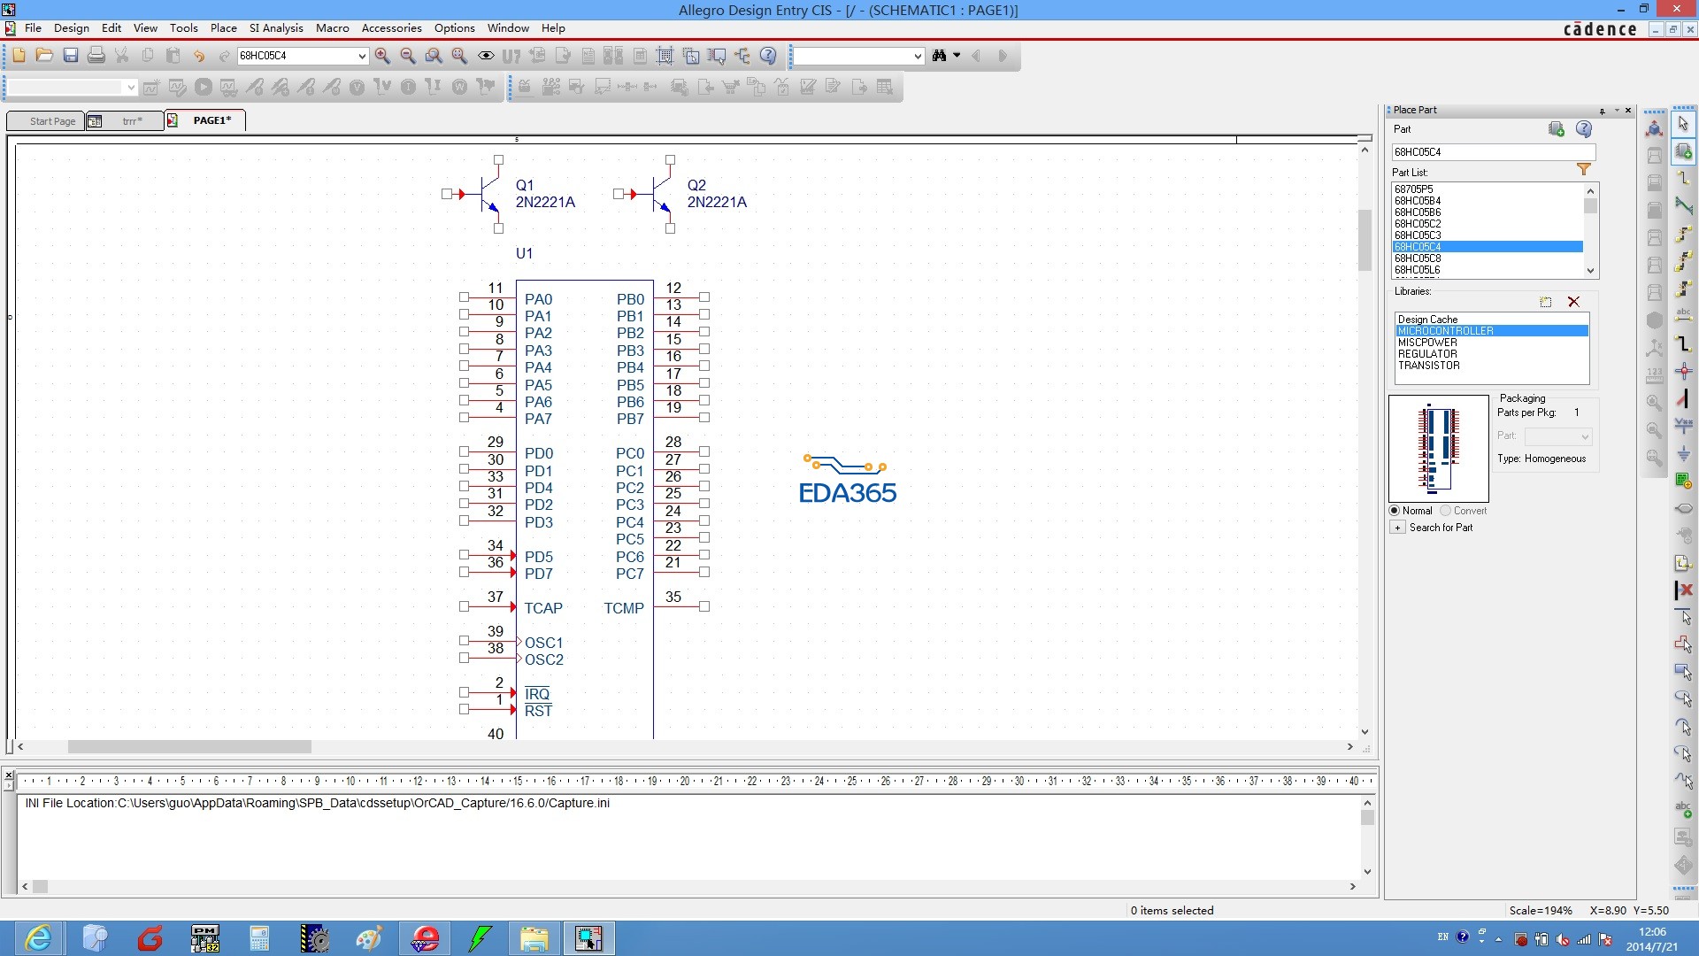Screen dimensions: 1699x956
Task: Expand the Search for Part section
Action: click(1397, 528)
